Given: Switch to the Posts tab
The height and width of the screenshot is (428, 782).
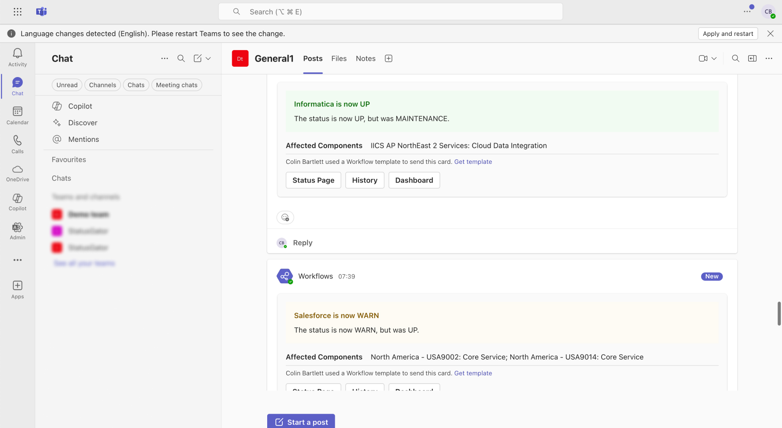Looking at the screenshot, I should pyautogui.click(x=313, y=58).
